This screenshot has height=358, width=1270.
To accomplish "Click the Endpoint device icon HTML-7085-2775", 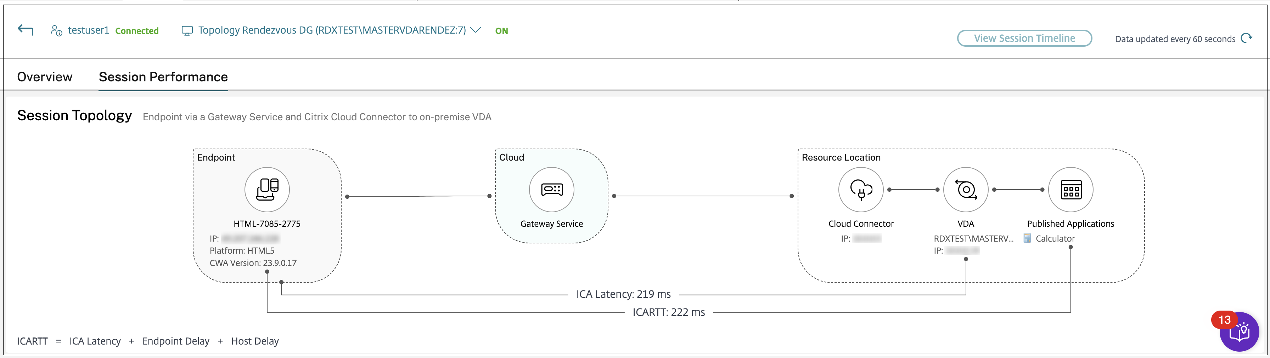I will (x=266, y=189).
